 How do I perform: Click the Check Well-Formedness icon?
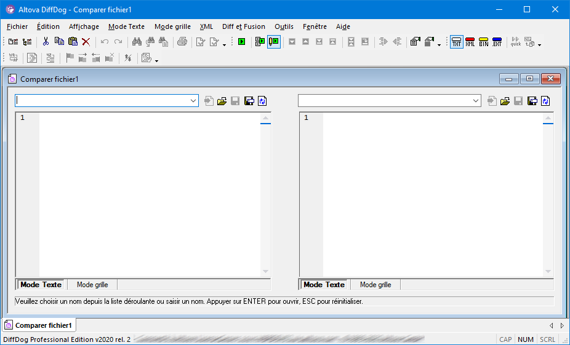[200, 42]
